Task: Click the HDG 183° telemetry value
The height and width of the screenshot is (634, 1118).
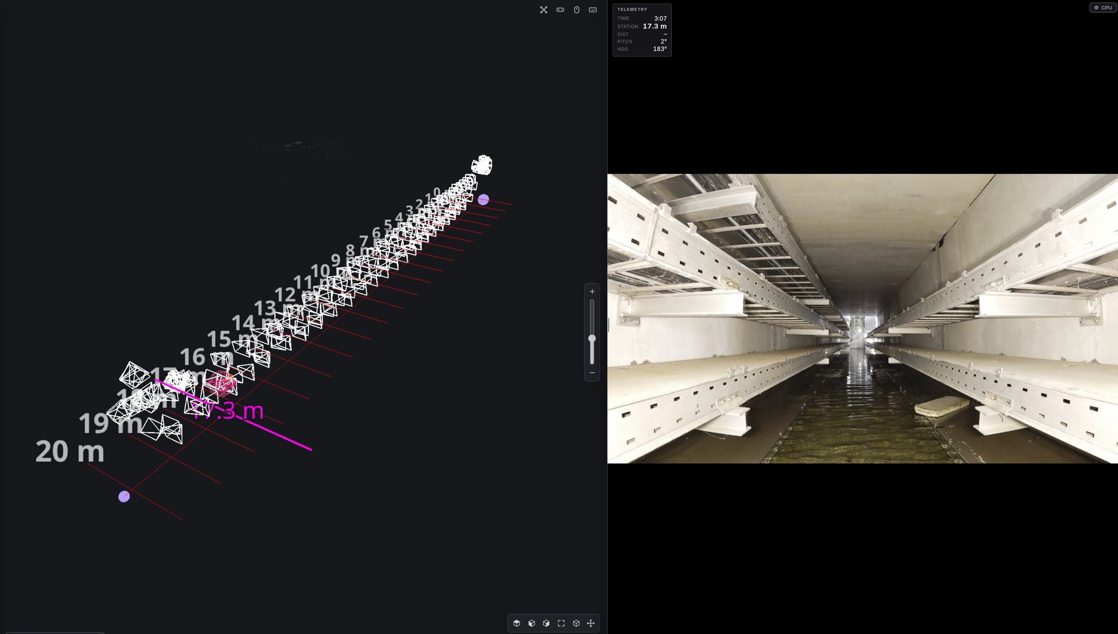Action: [660, 49]
